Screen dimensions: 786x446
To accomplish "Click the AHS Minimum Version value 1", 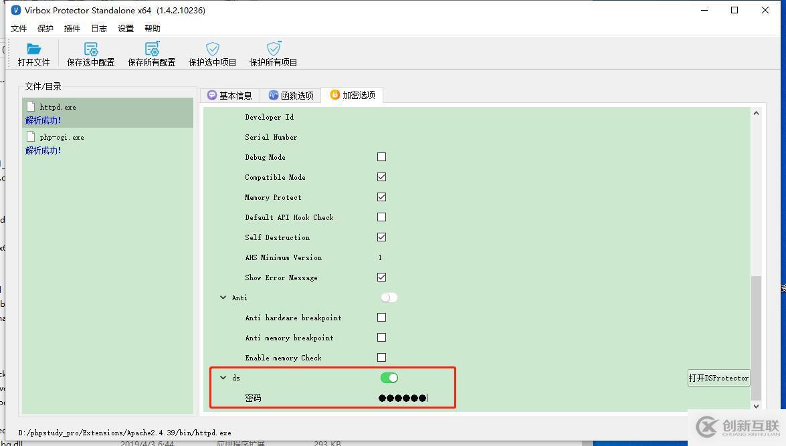I will click(x=380, y=257).
